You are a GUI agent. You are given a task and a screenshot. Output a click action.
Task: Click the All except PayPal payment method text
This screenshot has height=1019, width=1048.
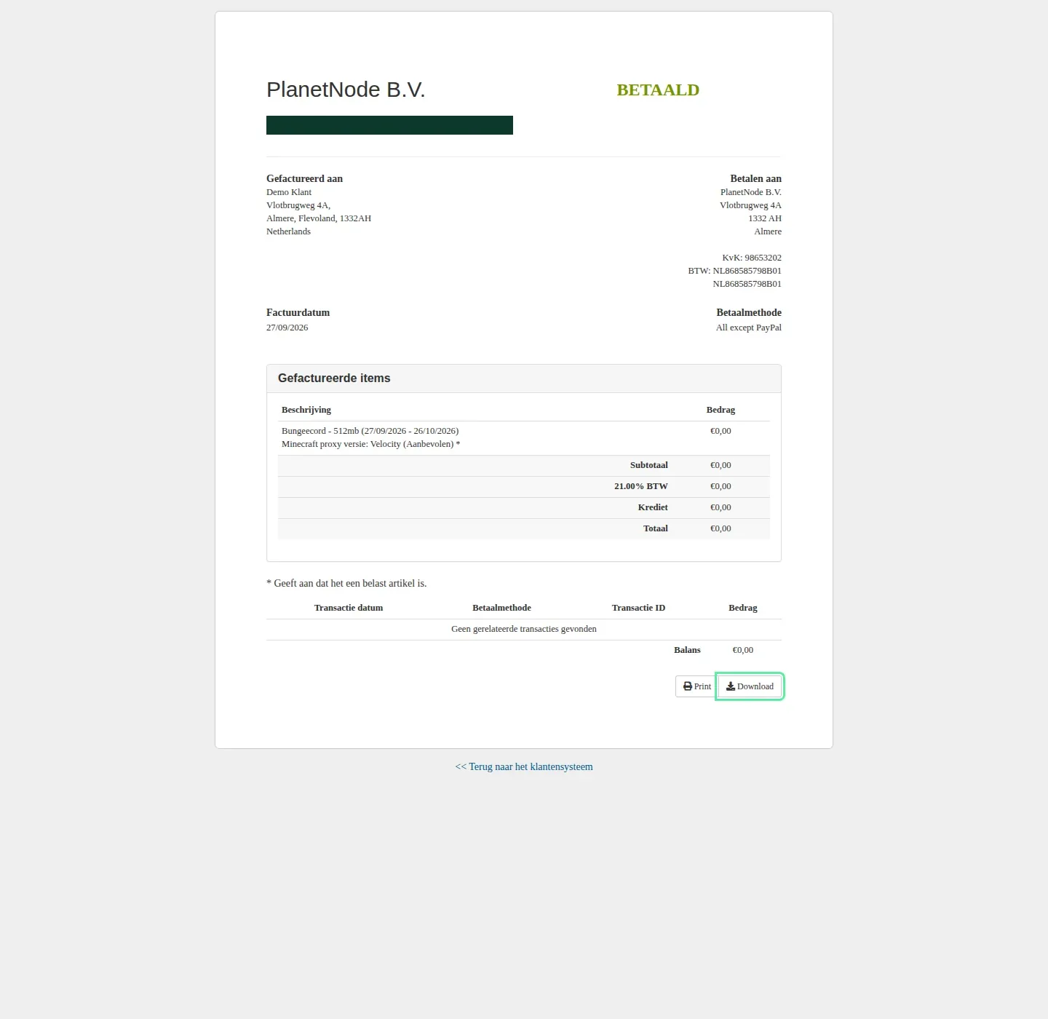748,328
